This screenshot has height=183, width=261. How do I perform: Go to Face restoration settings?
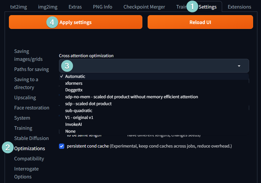(x=32, y=108)
